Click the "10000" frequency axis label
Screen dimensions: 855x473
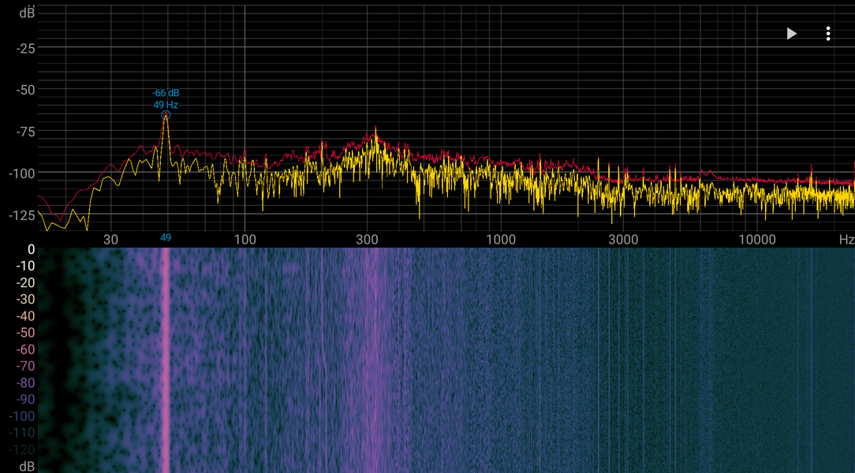click(x=757, y=240)
